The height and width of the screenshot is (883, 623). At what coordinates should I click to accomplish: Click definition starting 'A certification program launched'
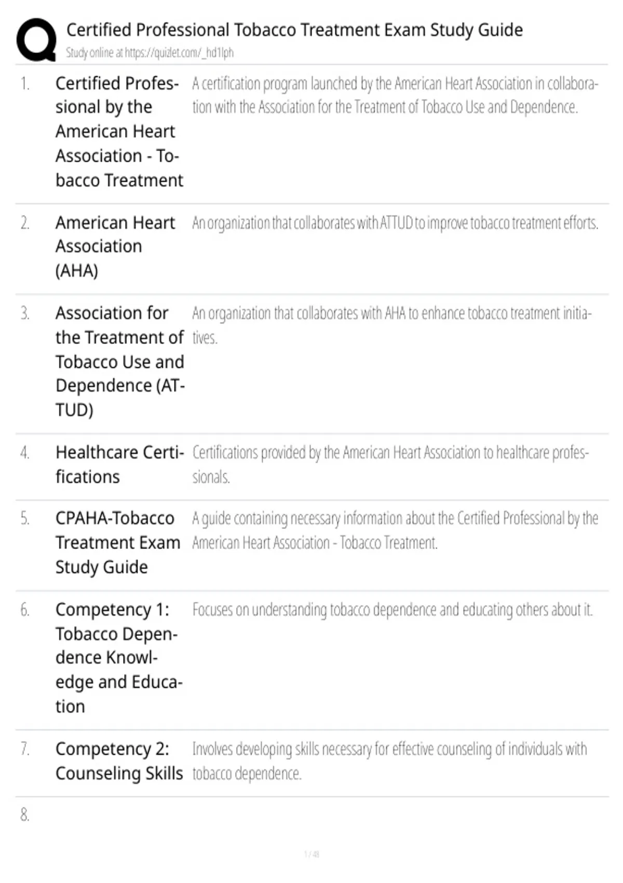point(395,95)
